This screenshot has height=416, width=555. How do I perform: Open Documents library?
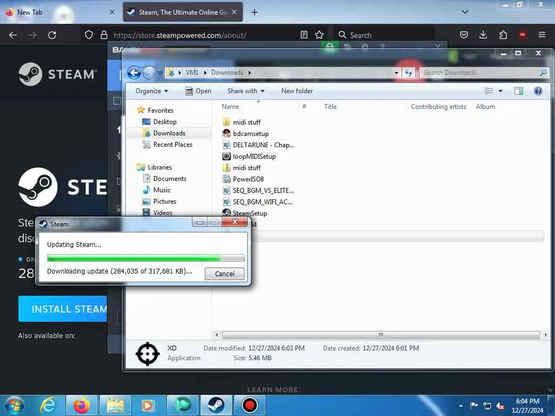[x=170, y=179]
